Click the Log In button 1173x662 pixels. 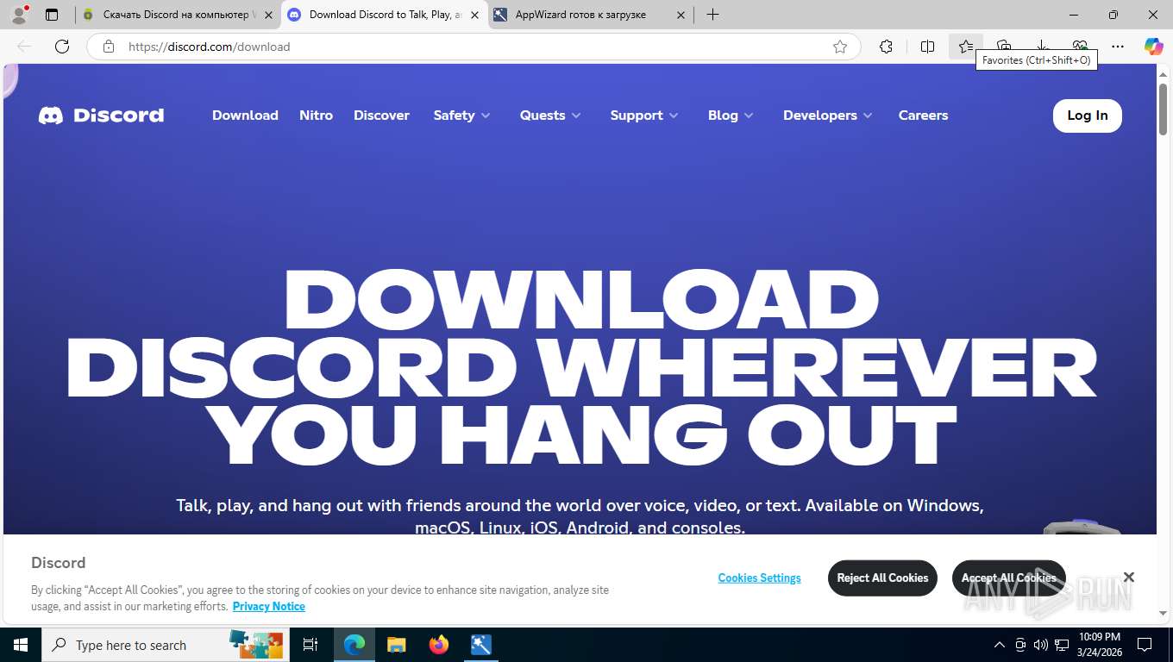pyautogui.click(x=1087, y=116)
